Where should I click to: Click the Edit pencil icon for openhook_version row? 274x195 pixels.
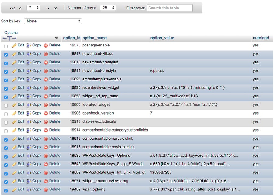click(14, 113)
